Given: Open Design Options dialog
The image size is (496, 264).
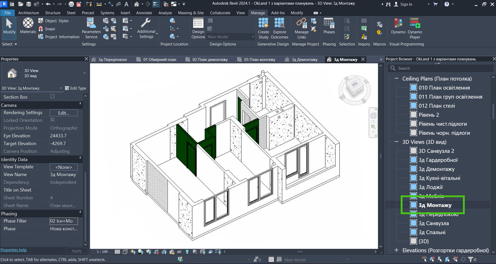Looking at the screenshot, I should tap(198, 28).
